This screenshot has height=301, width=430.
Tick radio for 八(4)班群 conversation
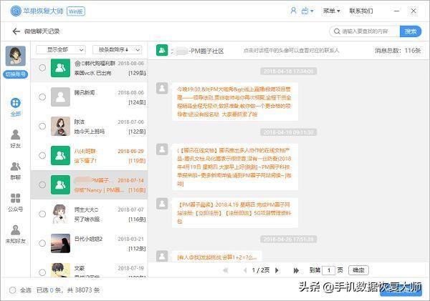tap(42, 155)
